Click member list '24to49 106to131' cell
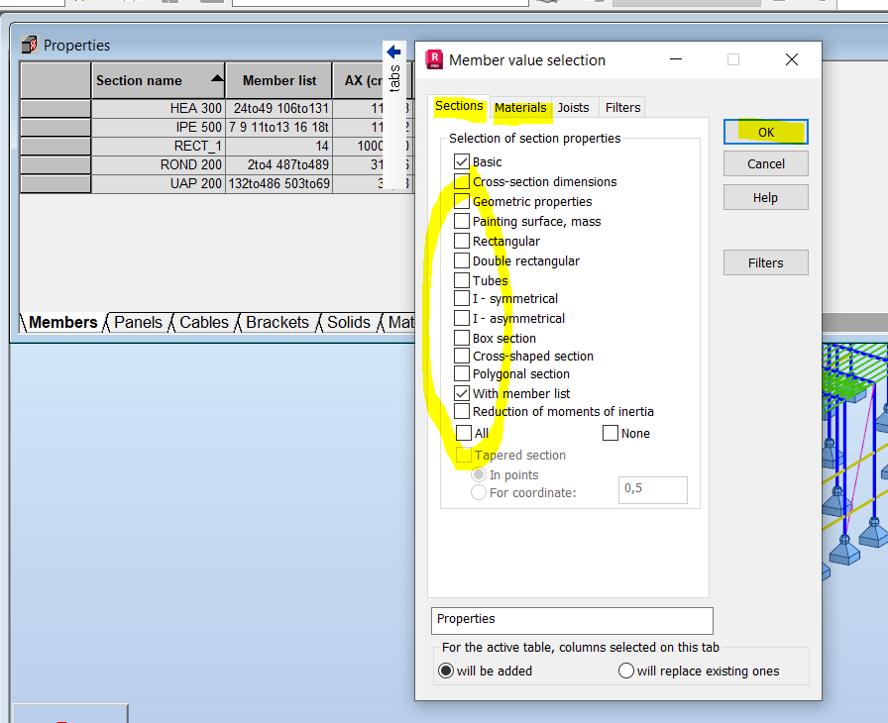Viewport: 888px width, 723px height. (279, 108)
